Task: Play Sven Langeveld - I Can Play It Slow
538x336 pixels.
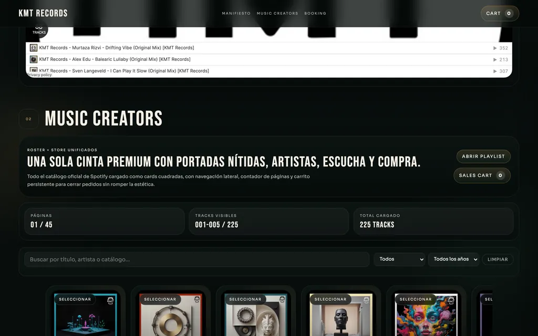Action: coord(124,71)
